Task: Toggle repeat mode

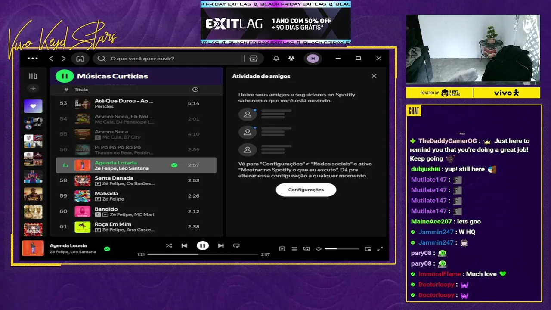Action: [236, 246]
